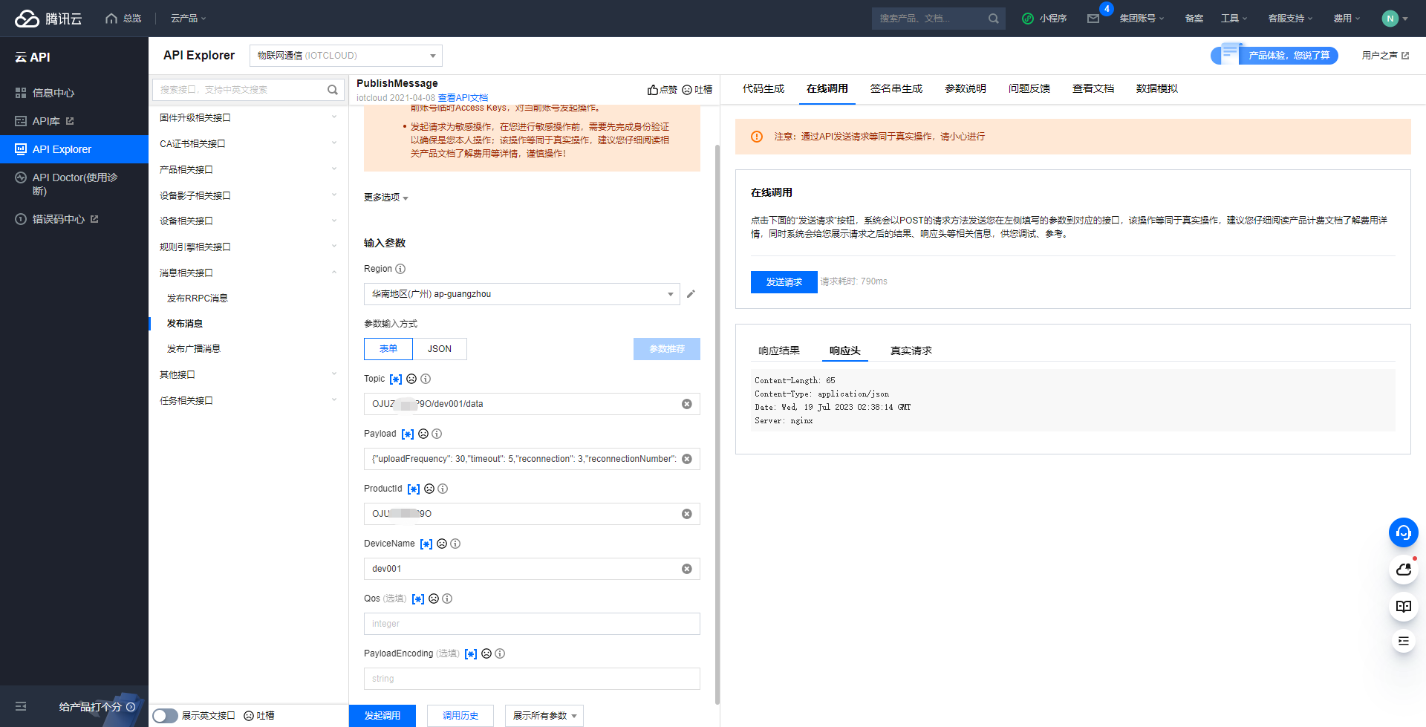
Task: Select 发布RRPC消息 in the interface list
Action: point(198,299)
